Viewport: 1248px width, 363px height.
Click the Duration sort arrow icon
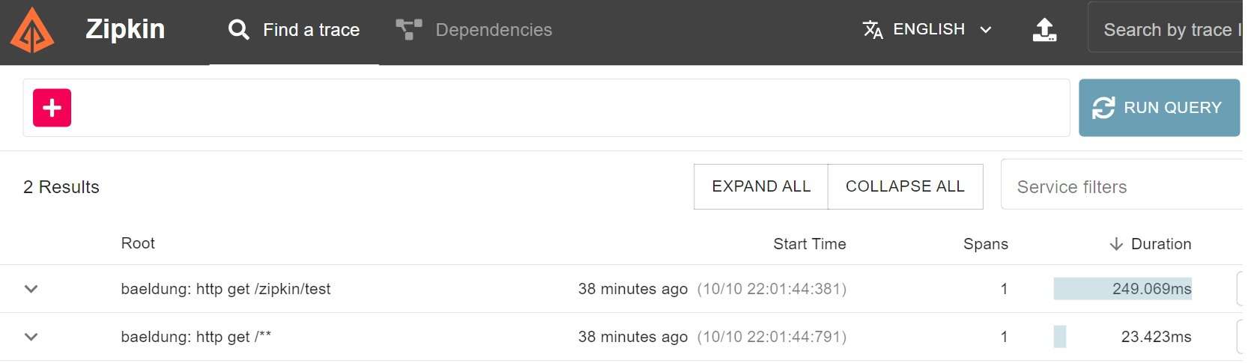coord(1116,244)
